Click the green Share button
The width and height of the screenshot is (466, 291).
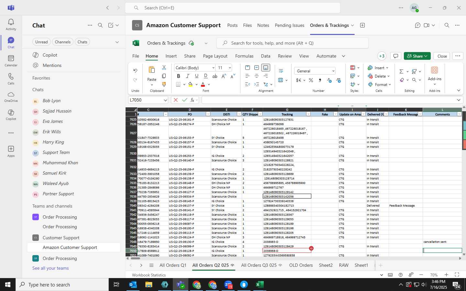click(417, 56)
